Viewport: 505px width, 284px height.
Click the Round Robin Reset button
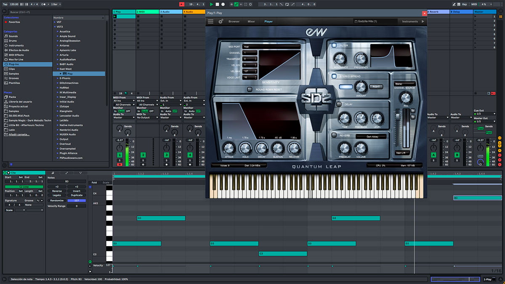click(x=250, y=89)
